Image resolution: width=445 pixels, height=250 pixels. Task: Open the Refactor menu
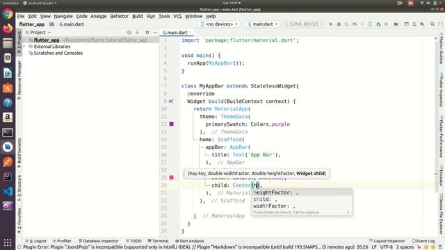click(119, 16)
